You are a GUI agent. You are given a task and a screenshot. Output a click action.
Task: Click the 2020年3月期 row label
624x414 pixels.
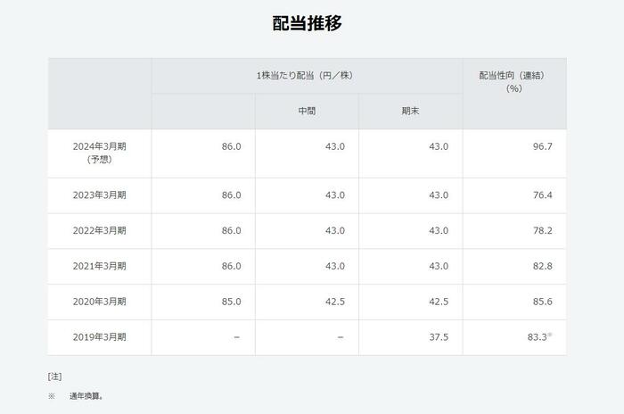click(99, 302)
